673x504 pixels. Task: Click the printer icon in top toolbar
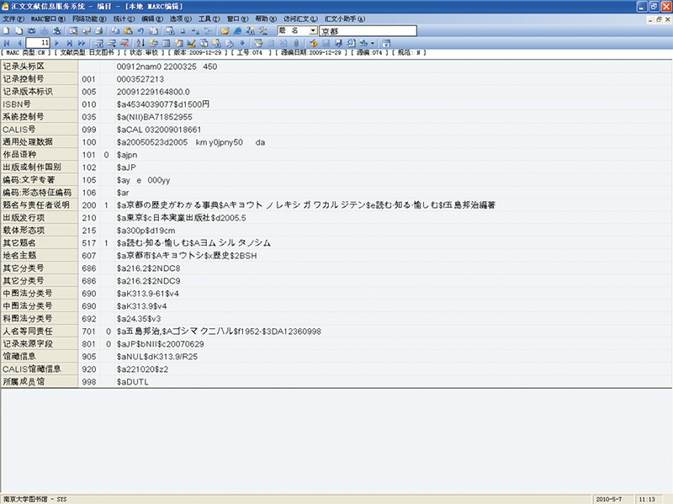(98, 31)
